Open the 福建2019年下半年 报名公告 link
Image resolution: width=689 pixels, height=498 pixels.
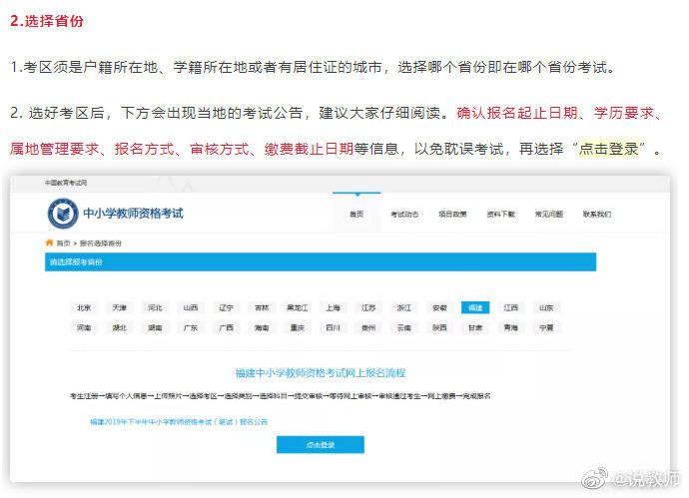click(179, 421)
